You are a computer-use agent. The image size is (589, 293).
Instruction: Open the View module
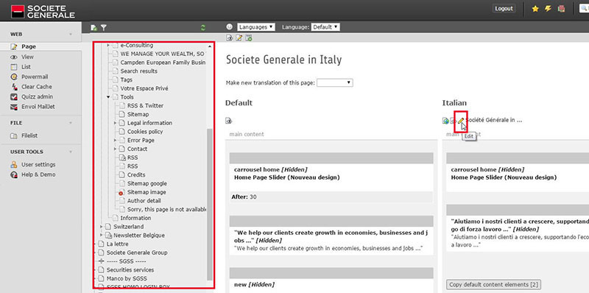(x=27, y=57)
